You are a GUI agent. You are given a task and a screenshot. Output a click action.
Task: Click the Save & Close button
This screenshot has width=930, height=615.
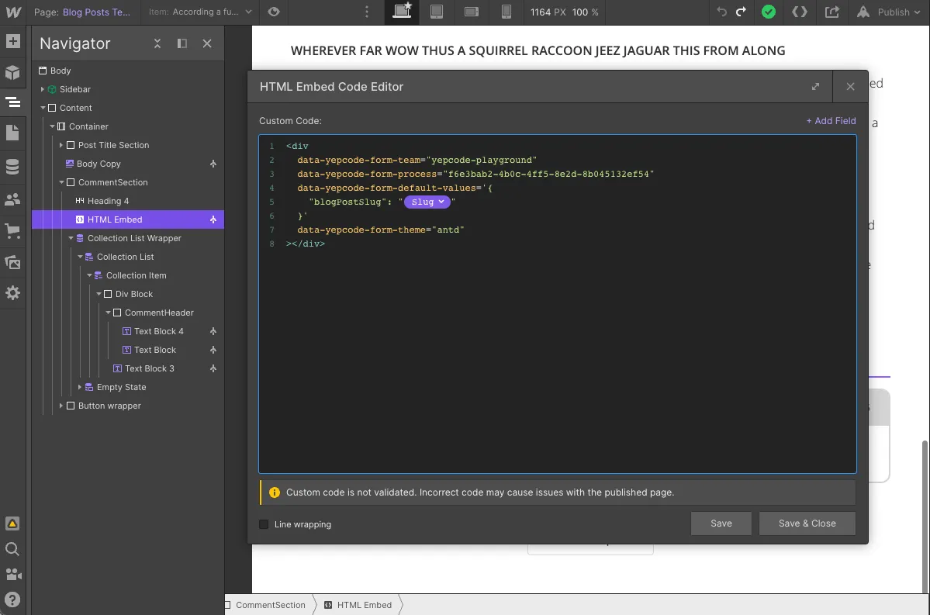807,523
